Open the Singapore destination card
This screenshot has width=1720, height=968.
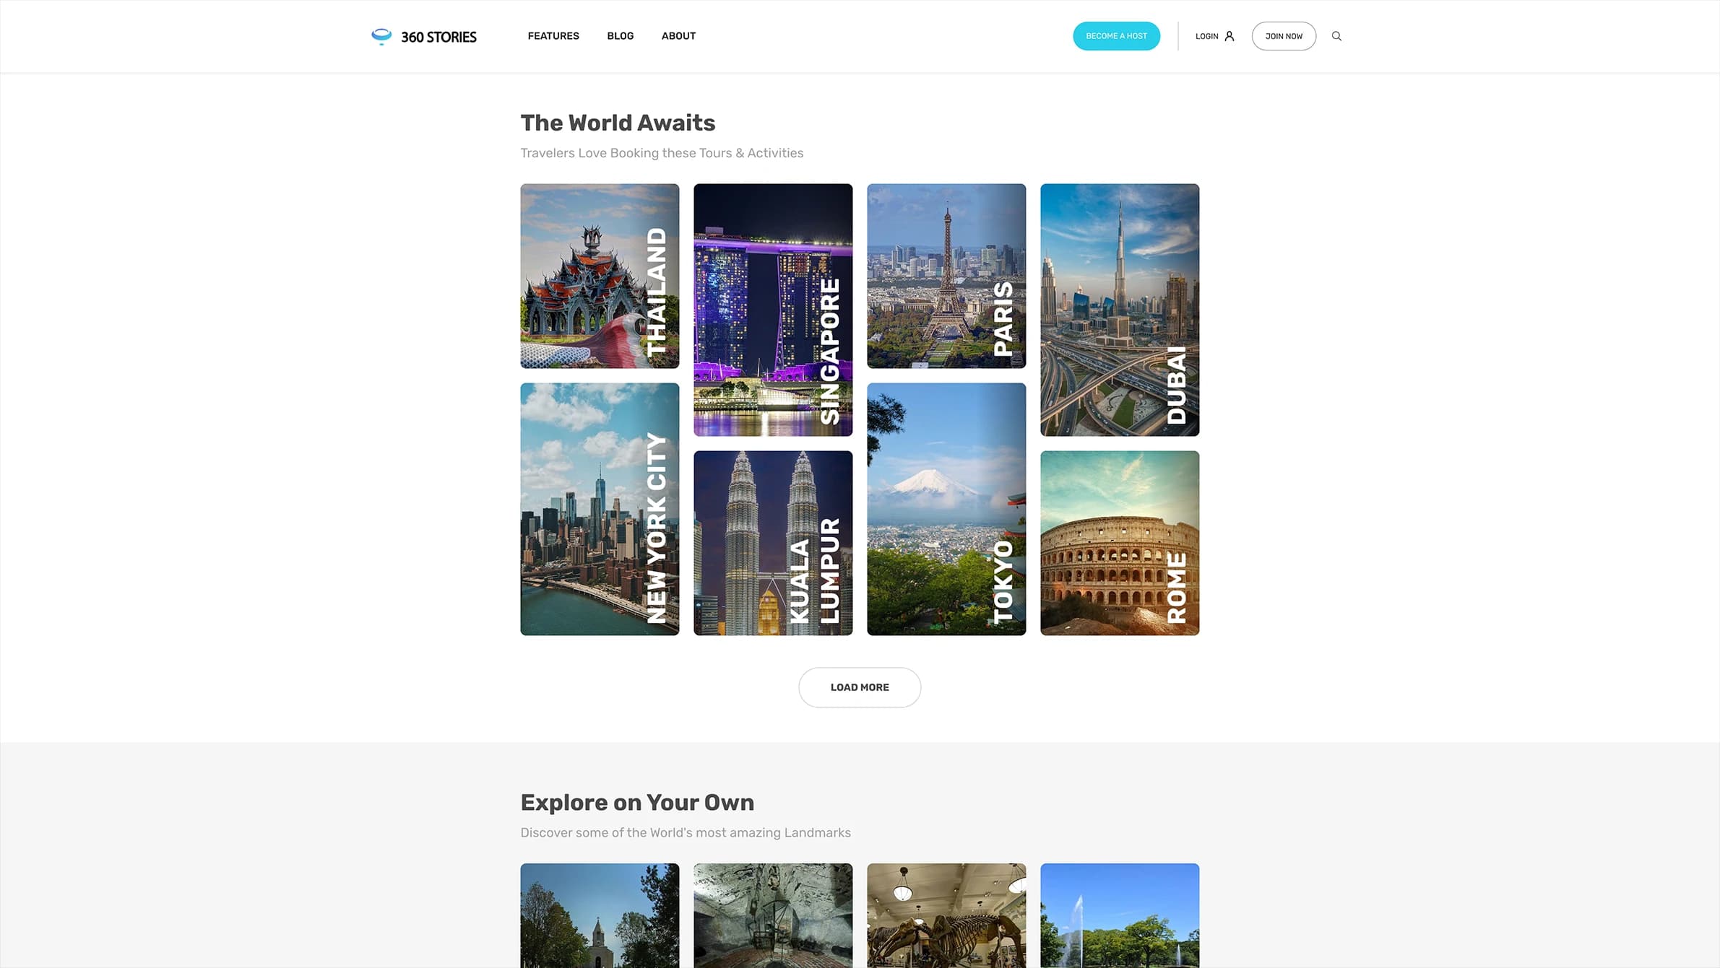(773, 310)
